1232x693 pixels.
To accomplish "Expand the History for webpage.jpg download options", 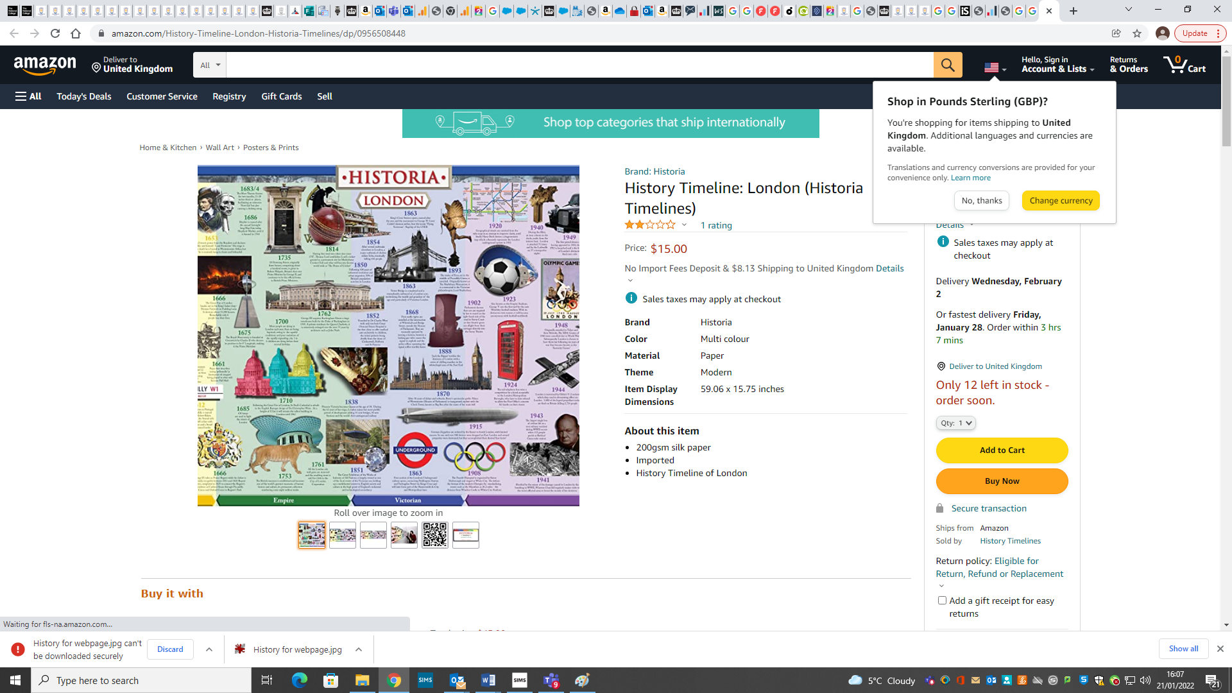I will [359, 649].
